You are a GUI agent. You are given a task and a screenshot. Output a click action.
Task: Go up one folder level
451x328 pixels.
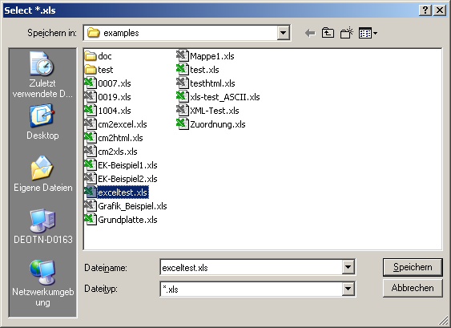click(x=328, y=33)
